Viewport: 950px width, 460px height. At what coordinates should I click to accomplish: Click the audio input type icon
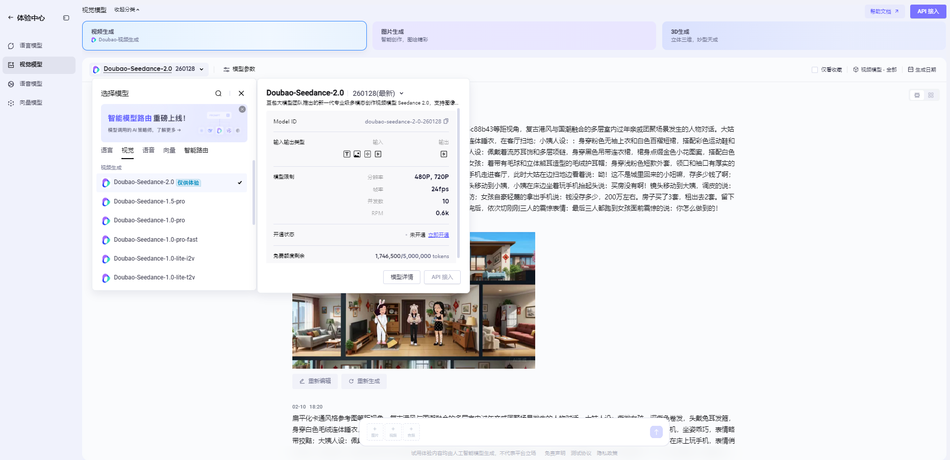click(x=367, y=154)
